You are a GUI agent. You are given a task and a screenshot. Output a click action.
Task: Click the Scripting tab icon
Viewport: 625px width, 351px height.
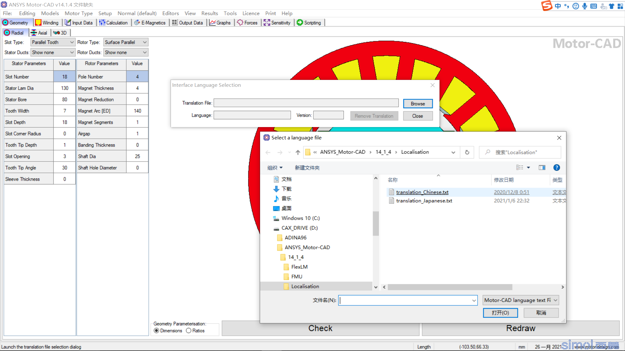300,23
